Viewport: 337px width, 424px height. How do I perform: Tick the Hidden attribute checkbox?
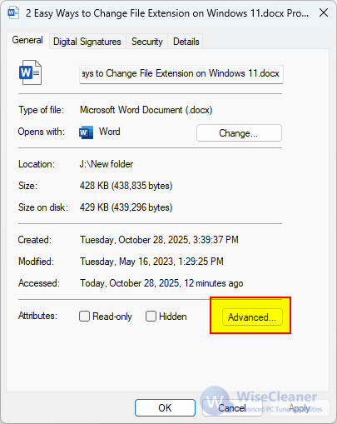[x=151, y=317]
